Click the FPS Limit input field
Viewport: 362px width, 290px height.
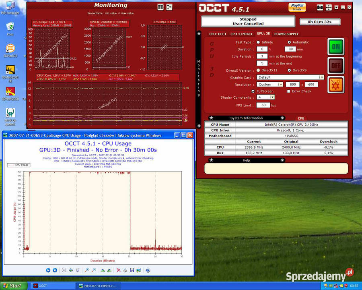point(263,105)
